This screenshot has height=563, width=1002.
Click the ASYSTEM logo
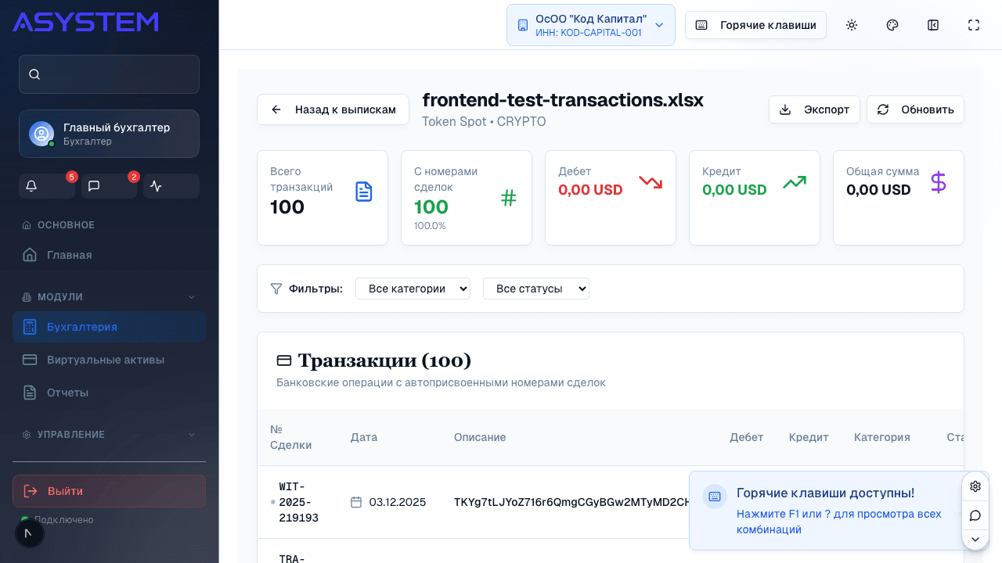pos(85,22)
